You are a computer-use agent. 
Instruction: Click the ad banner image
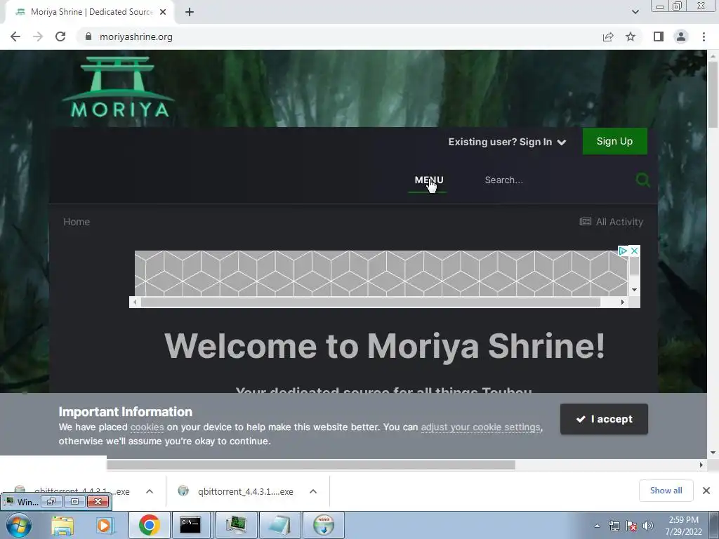[381, 273]
